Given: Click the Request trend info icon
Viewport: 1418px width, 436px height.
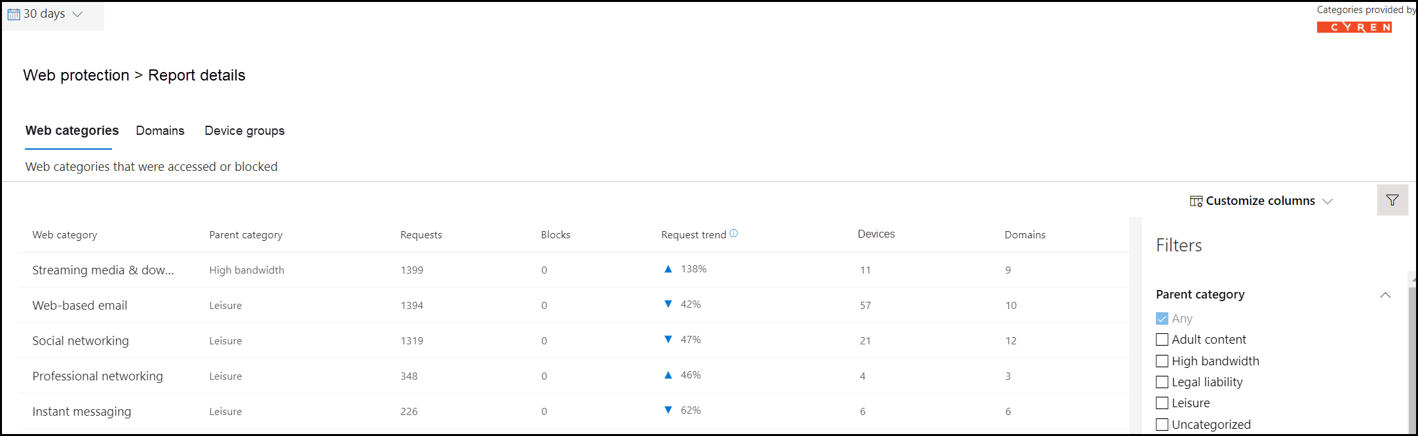Looking at the screenshot, I should pos(734,233).
